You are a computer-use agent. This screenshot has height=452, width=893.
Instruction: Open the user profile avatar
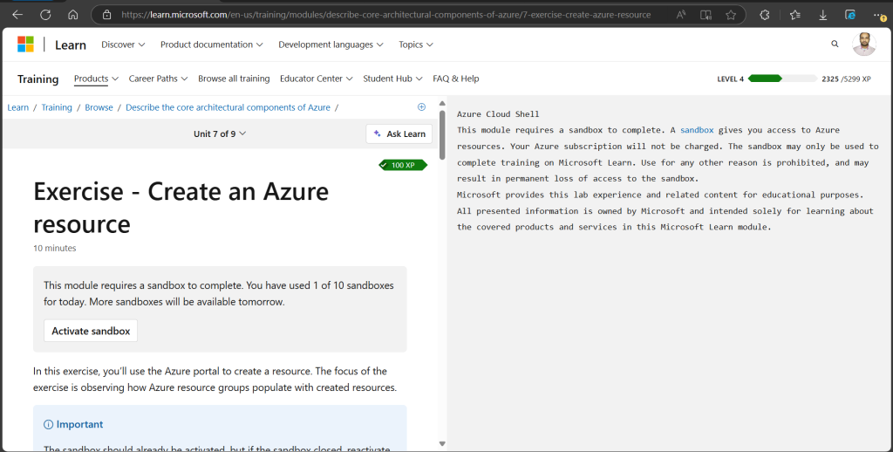pos(864,44)
